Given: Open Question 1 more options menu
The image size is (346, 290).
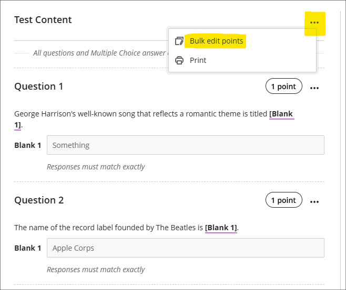Looking at the screenshot, I should (314, 88).
